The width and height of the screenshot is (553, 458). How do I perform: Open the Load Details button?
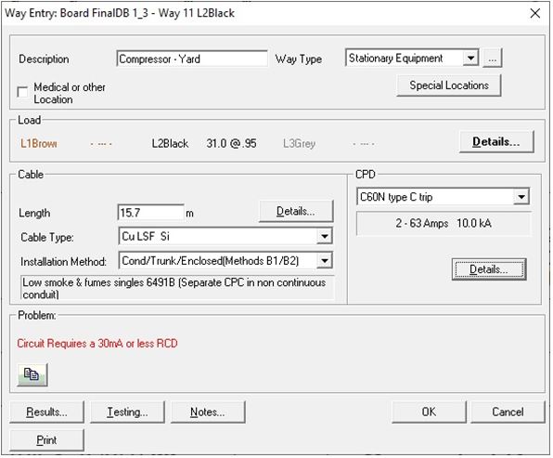pyautogui.click(x=496, y=141)
